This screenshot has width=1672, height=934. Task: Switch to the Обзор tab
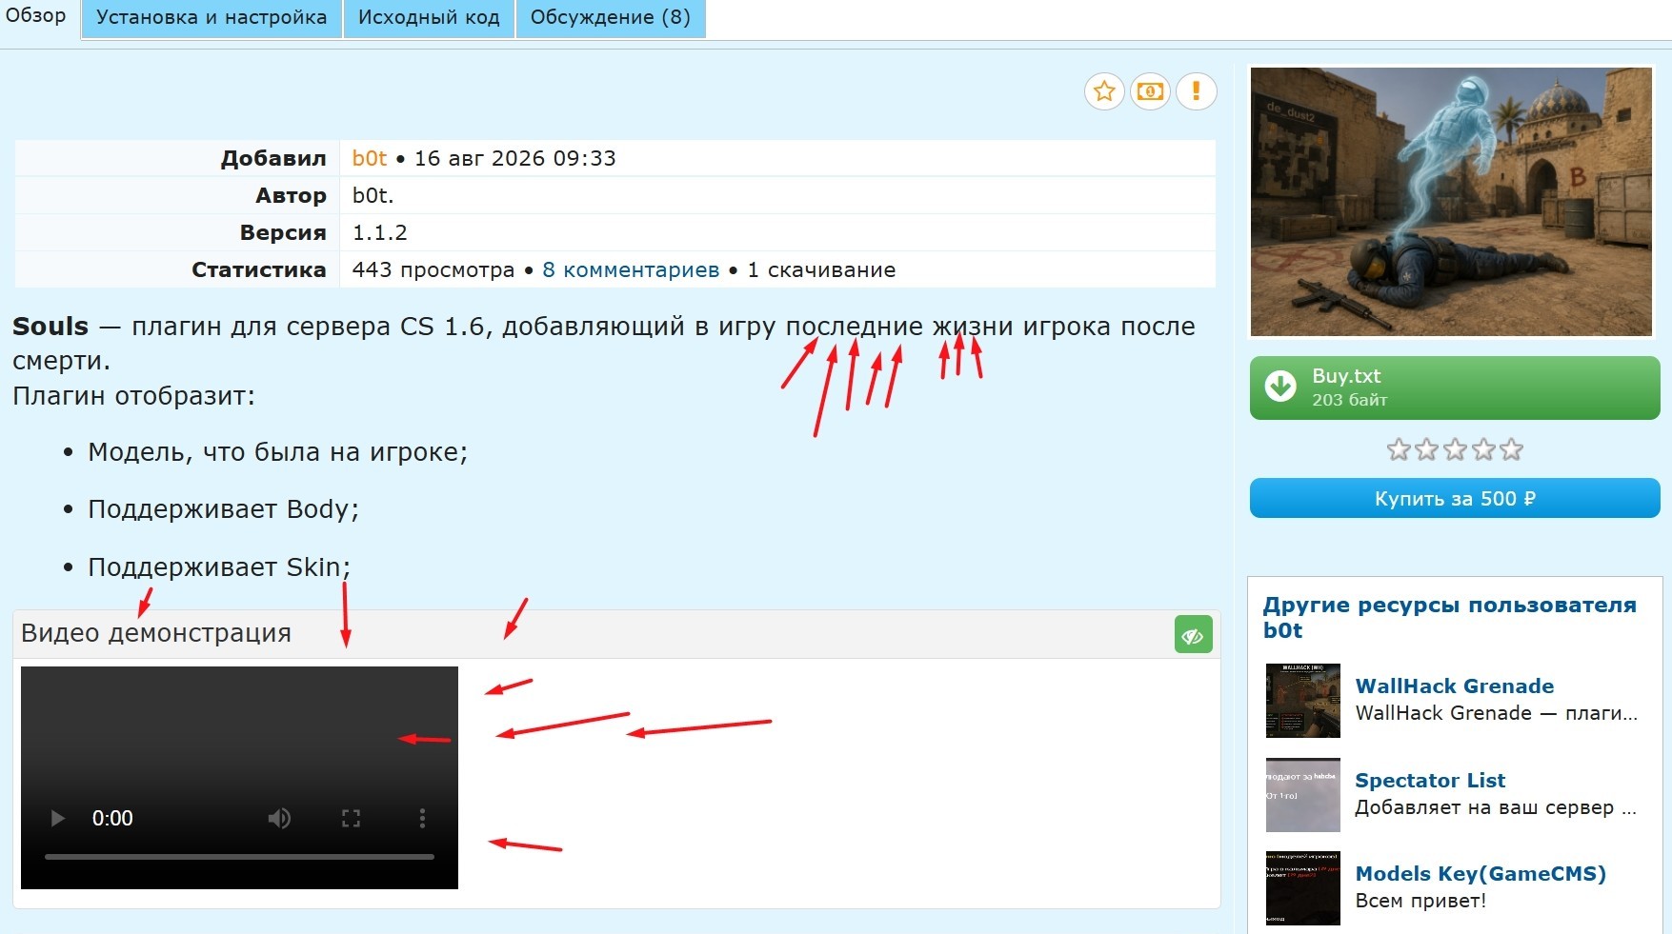click(36, 16)
